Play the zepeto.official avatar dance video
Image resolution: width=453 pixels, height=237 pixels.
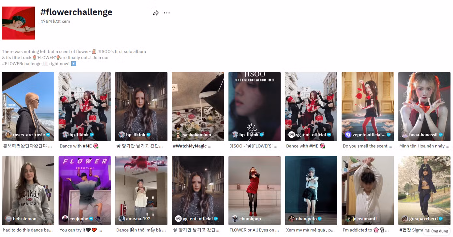[368, 106]
